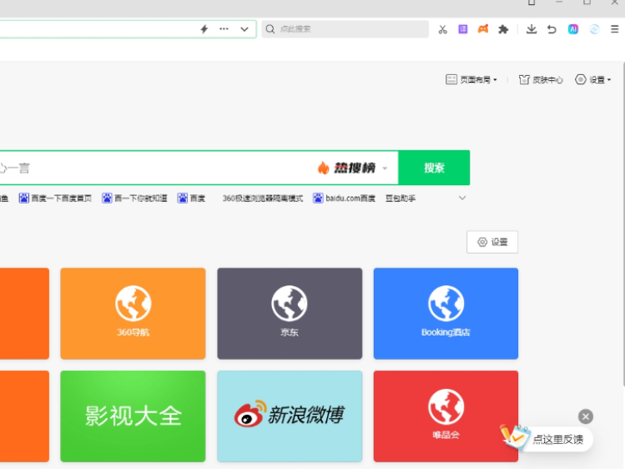The height and width of the screenshot is (469, 625).
Task: Open the downloads icon in the toolbar
Action: click(532, 29)
